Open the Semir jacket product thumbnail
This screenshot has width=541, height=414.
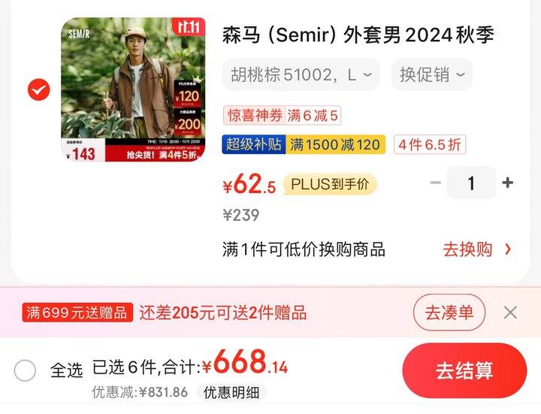133,89
